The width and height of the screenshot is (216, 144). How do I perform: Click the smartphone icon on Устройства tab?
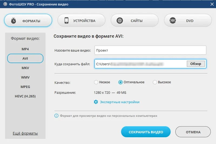click(66, 21)
